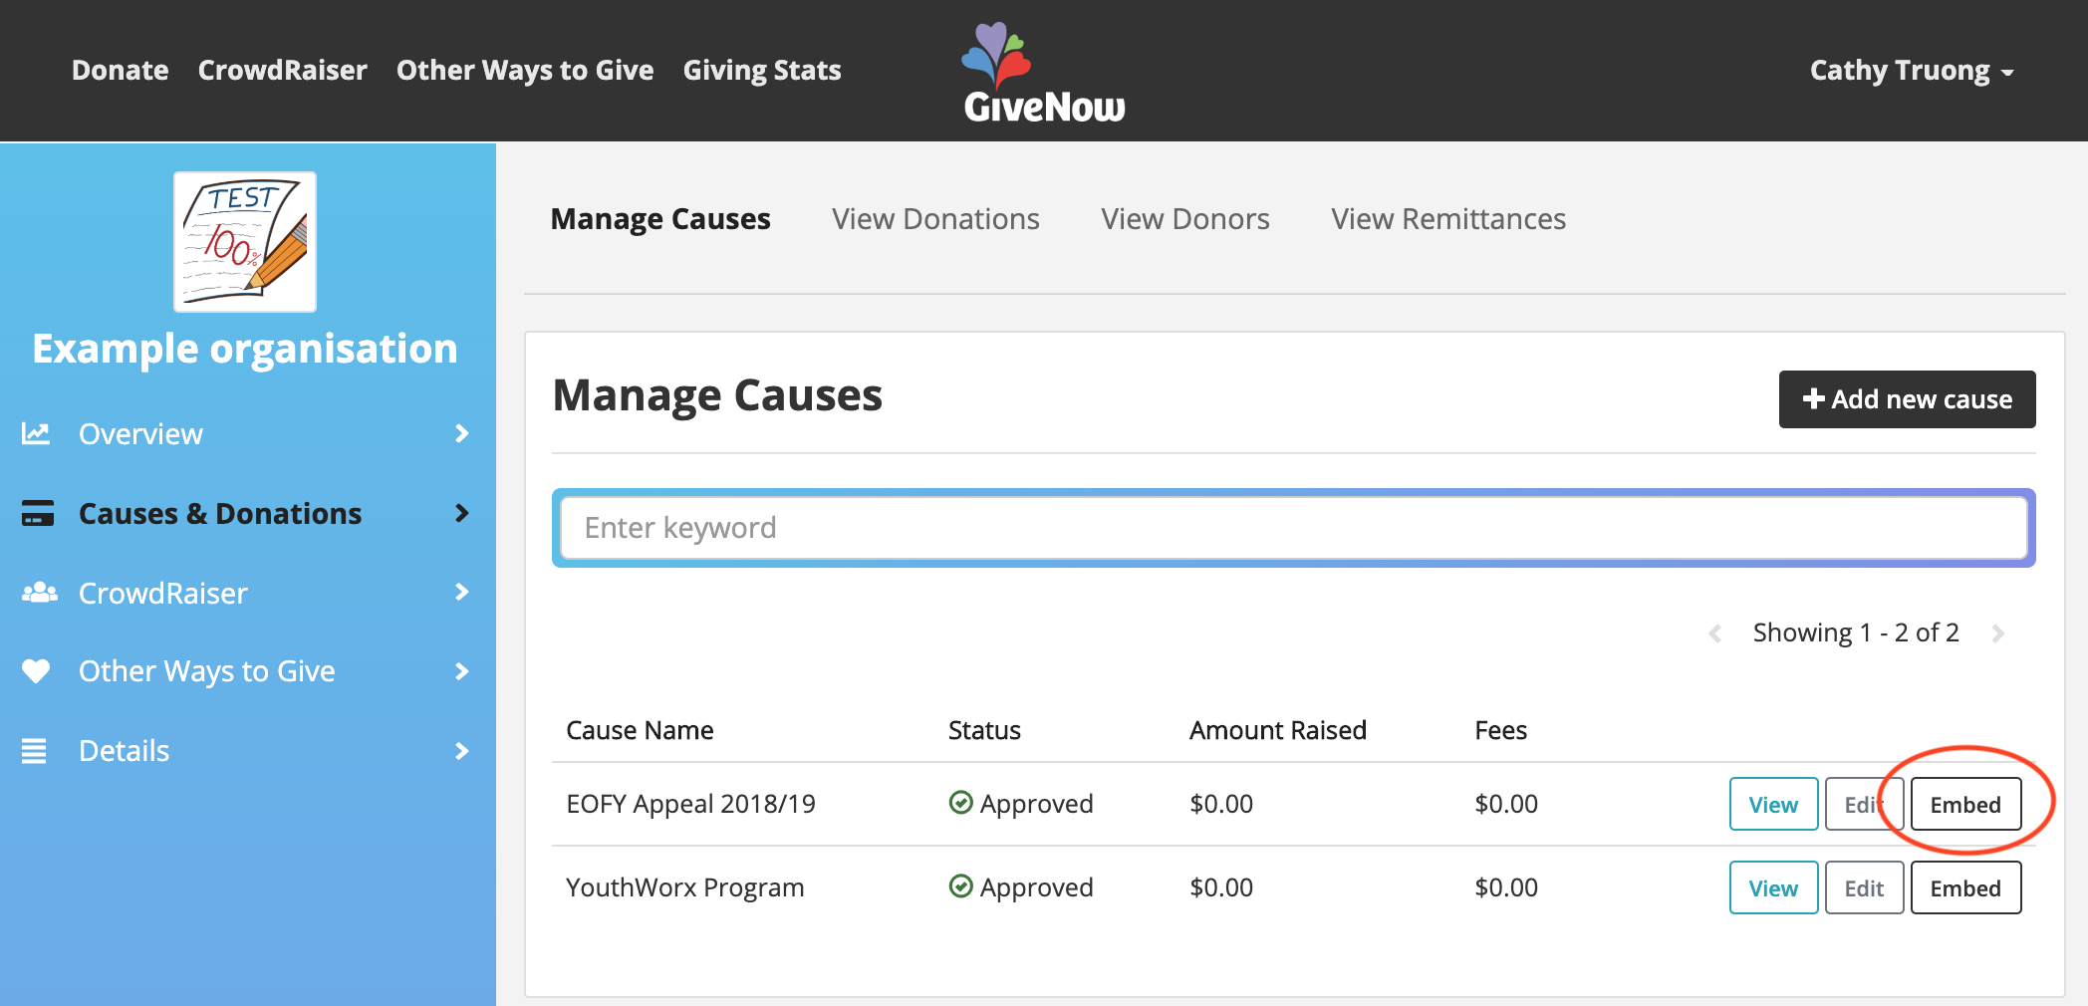Click amount raised $0.00 for EOFY Appeal
Screen dimensions: 2088x1006
pyautogui.click(x=1221, y=804)
